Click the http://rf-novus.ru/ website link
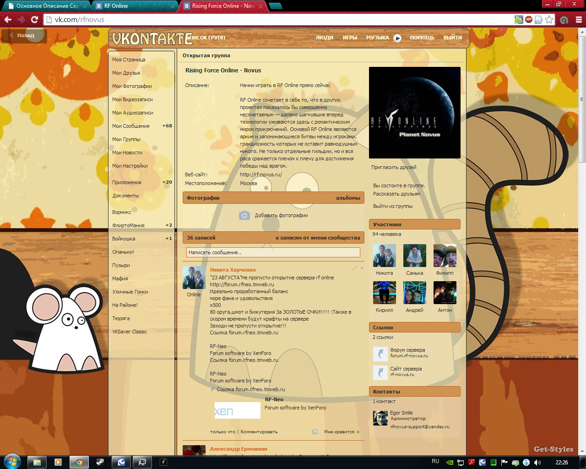Screen dimensions: 586x469 coord(261,175)
